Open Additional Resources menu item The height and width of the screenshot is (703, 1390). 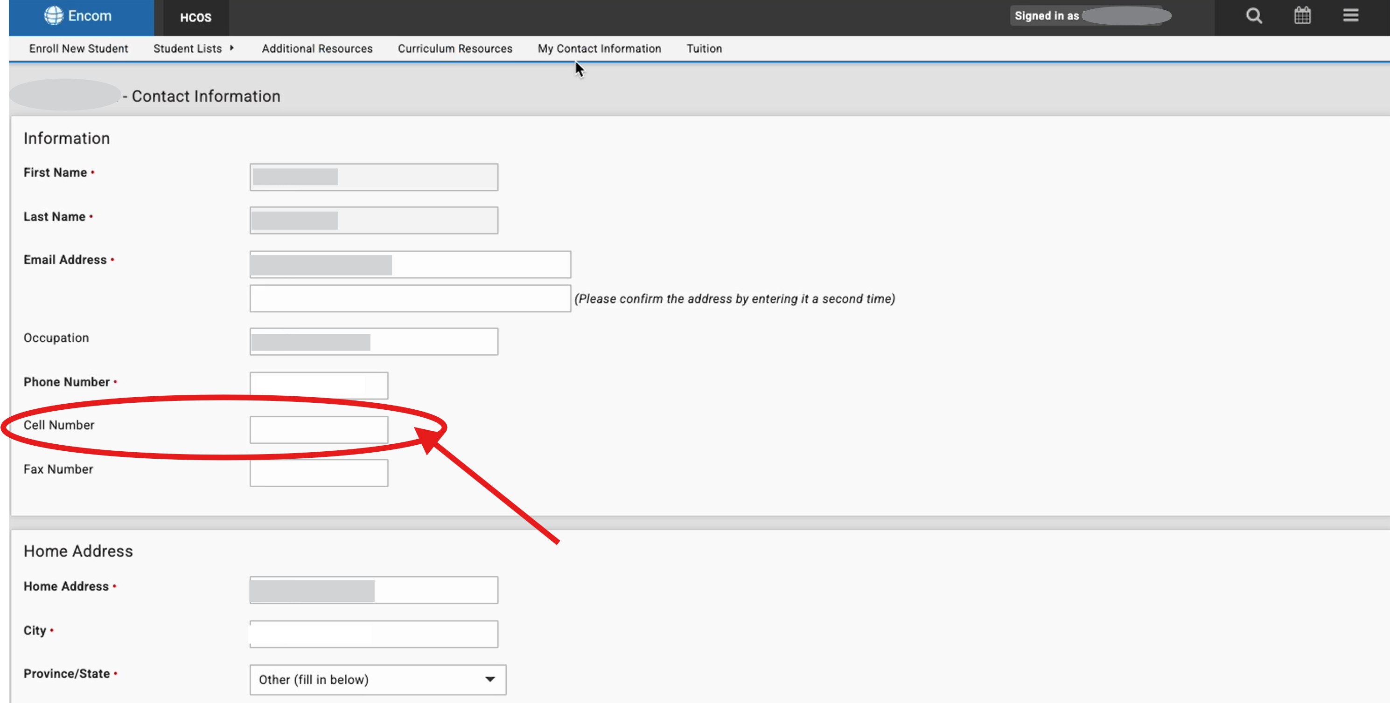[x=317, y=48]
